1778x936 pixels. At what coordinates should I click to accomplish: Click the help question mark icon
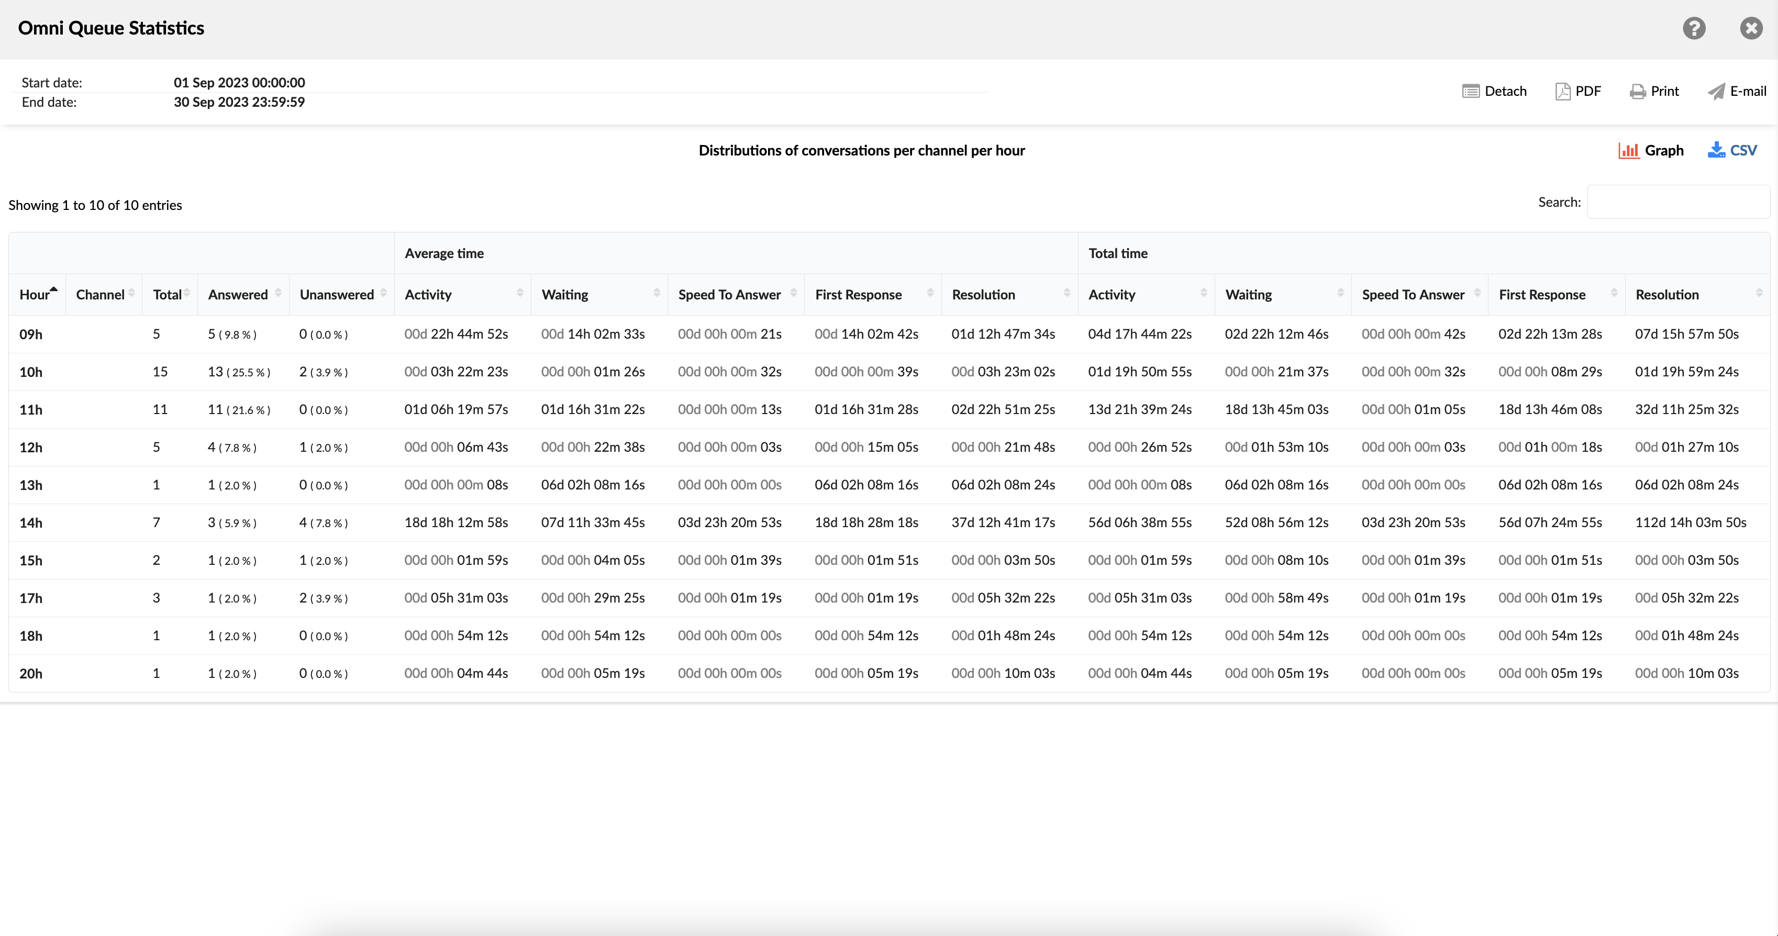[1694, 28]
